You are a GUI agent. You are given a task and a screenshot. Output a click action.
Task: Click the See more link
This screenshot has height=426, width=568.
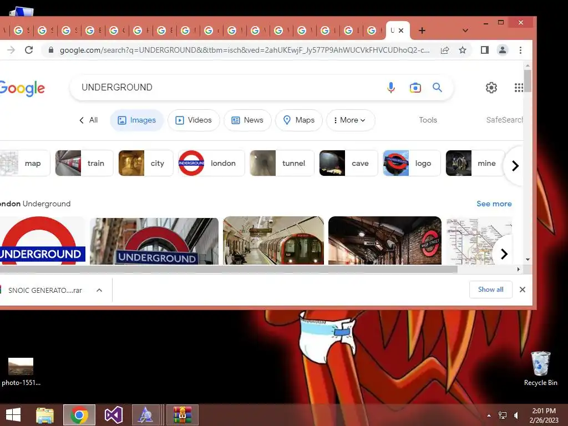pos(494,204)
